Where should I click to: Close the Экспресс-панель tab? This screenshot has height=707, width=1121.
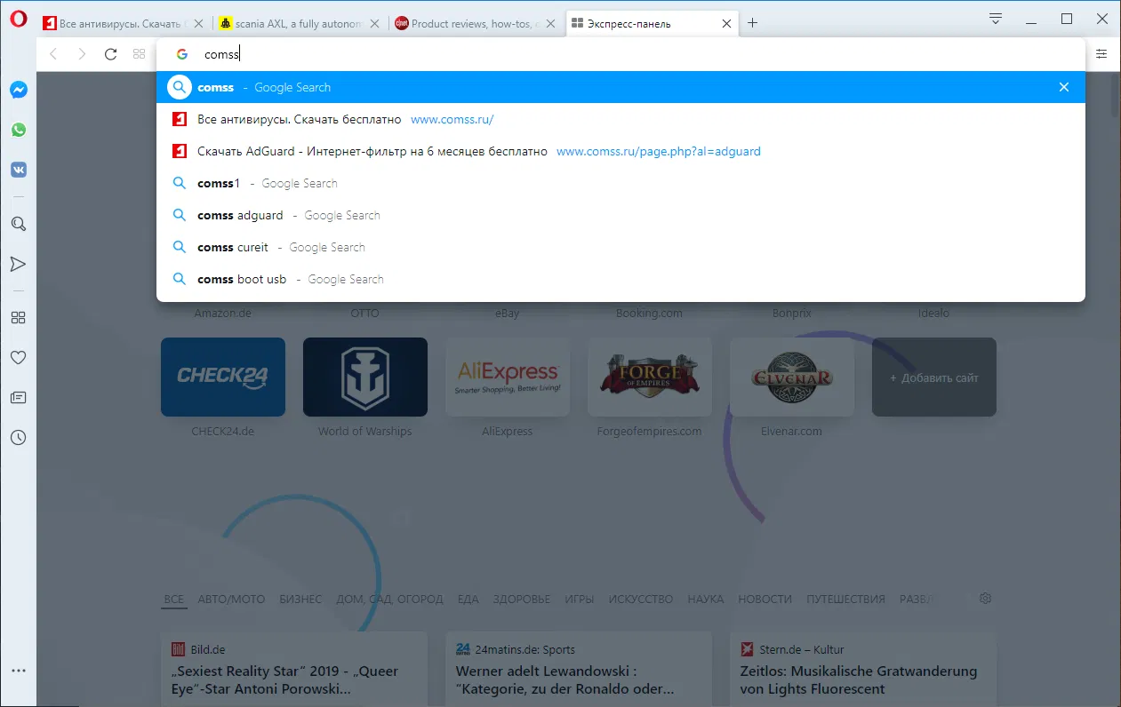click(727, 24)
